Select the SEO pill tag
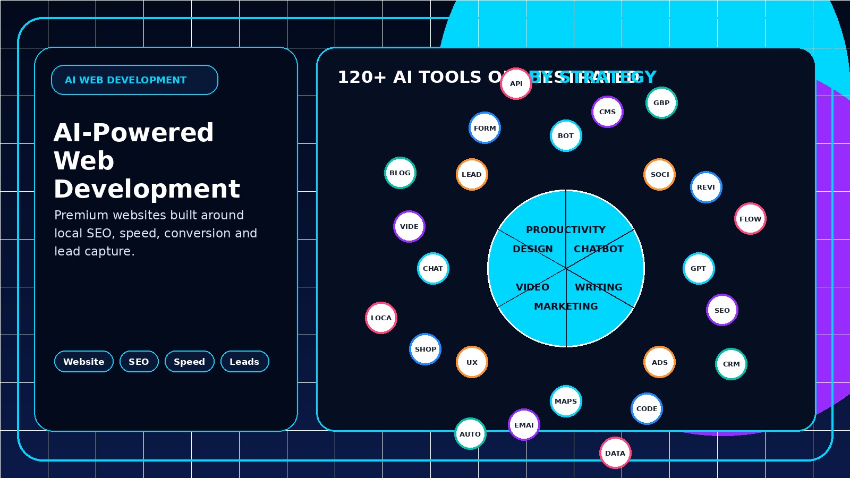The width and height of the screenshot is (850, 478). tap(139, 362)
